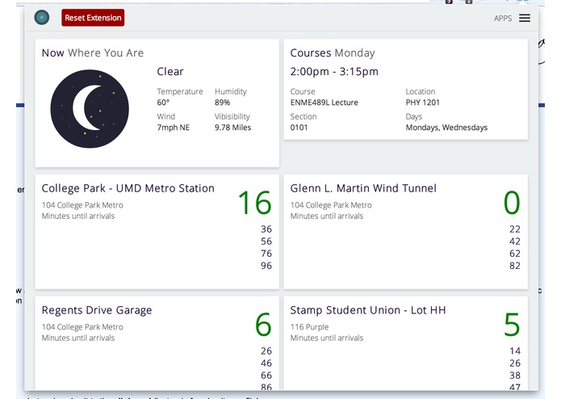Click the Reset Extension button
This screenshot has width=561, height=399.
pos(93,18)
